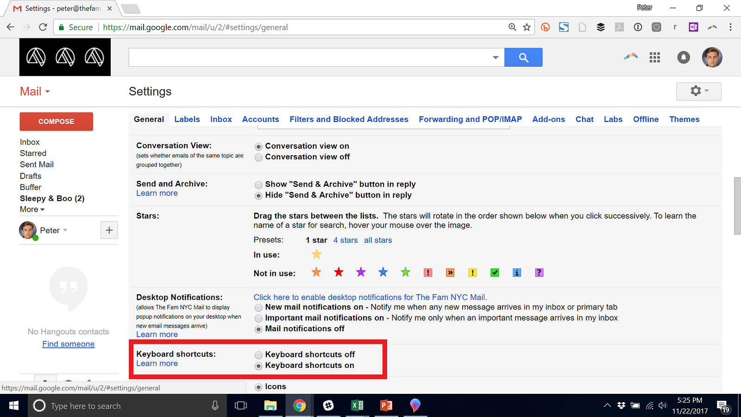Click the green check mark icon
Viewport: 741px width, 417px height.
coord(495,272)
